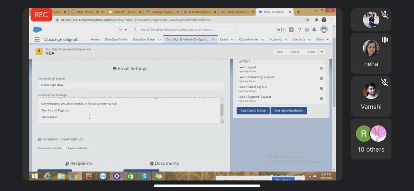Open the Setup gear menu
The image size is (414, 191).
click(x=307, y=30)
